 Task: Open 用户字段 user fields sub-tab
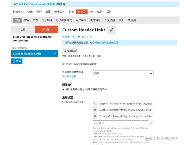point(81,20)
